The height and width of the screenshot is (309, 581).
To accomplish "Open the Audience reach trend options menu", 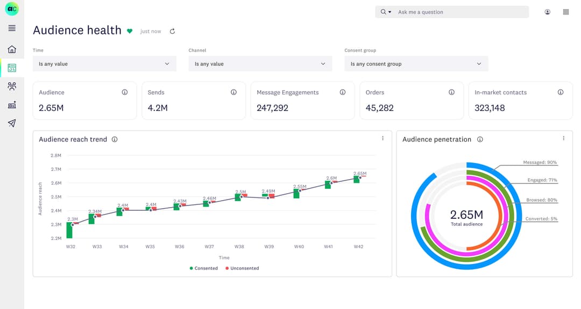I will pyautogui.click(x=383, y=138).
